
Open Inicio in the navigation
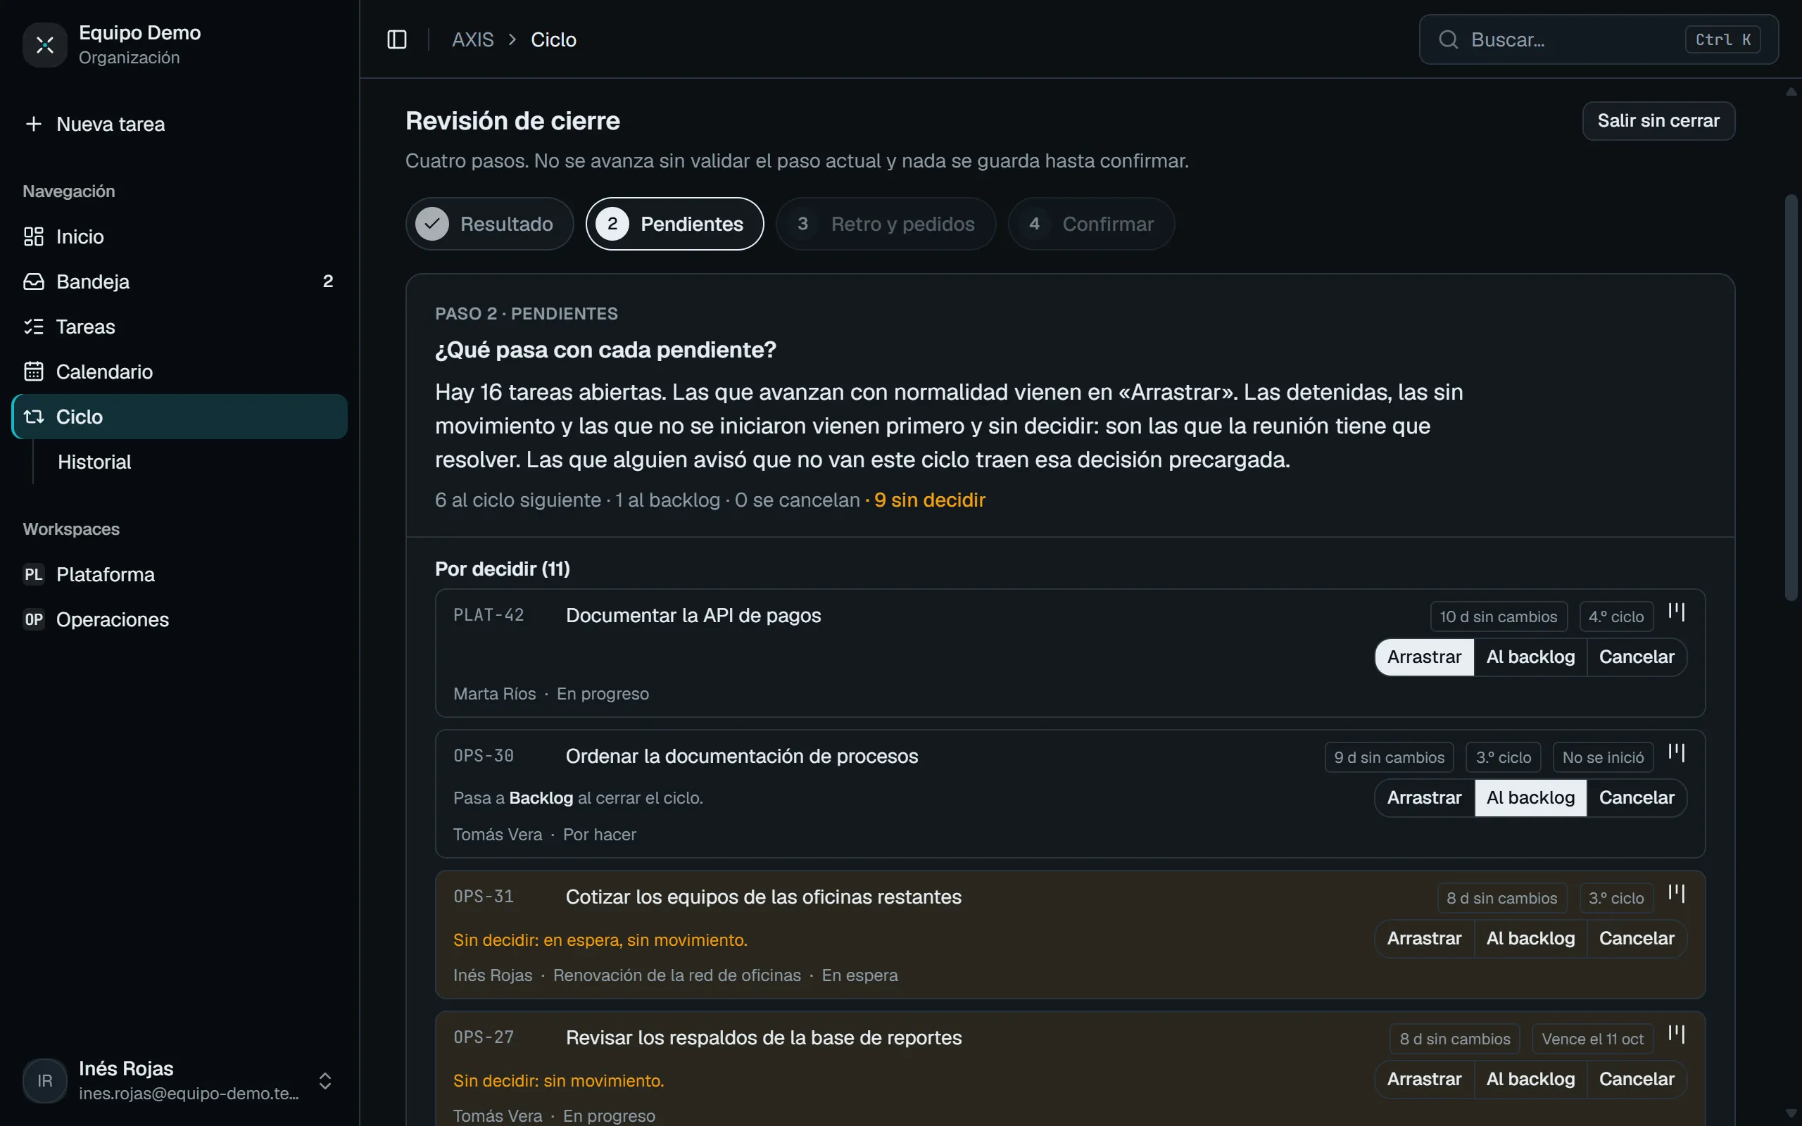pyautogui.click(x=179, y=237)
